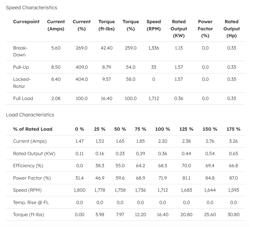Click the Torque (ft-lbs) column header
Screen dimensions: 254x227
[x=107, y=25]
